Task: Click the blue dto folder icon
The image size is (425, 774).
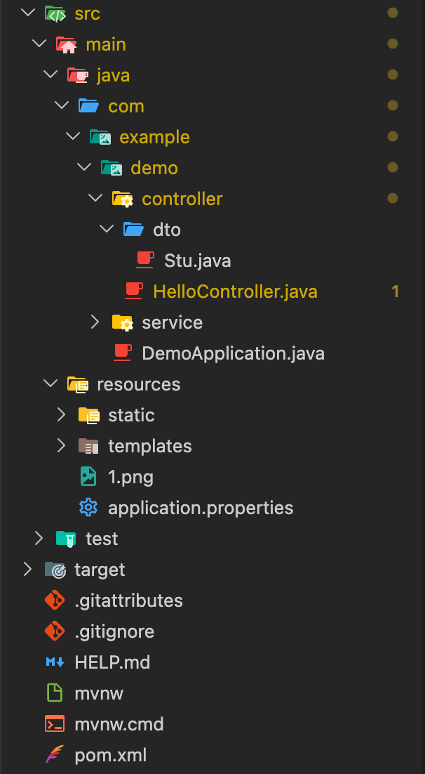Action: pyautogui.click(x=133, y=230)
